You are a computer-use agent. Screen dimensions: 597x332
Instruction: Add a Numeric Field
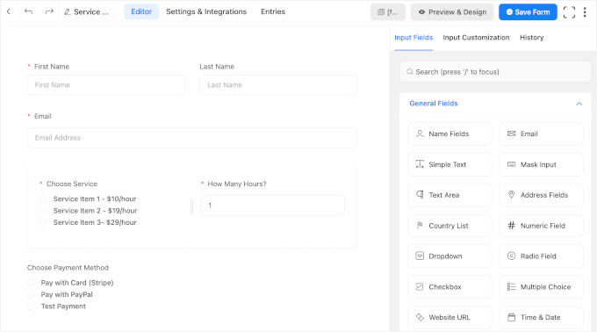tap(541, 226)
